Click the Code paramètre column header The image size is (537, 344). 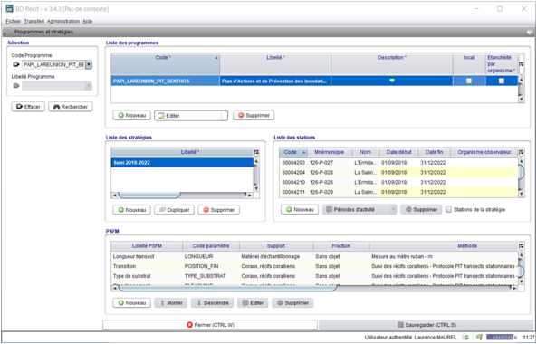pyautogui.click(x=211, y=246)
